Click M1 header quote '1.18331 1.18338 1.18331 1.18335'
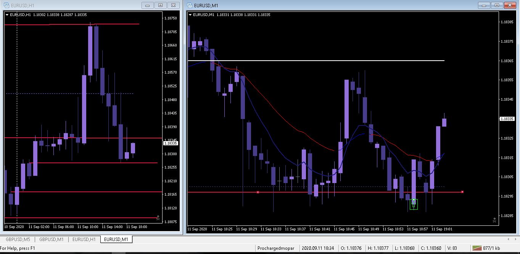Screen dimensions: 520x254 coord(243,15)
